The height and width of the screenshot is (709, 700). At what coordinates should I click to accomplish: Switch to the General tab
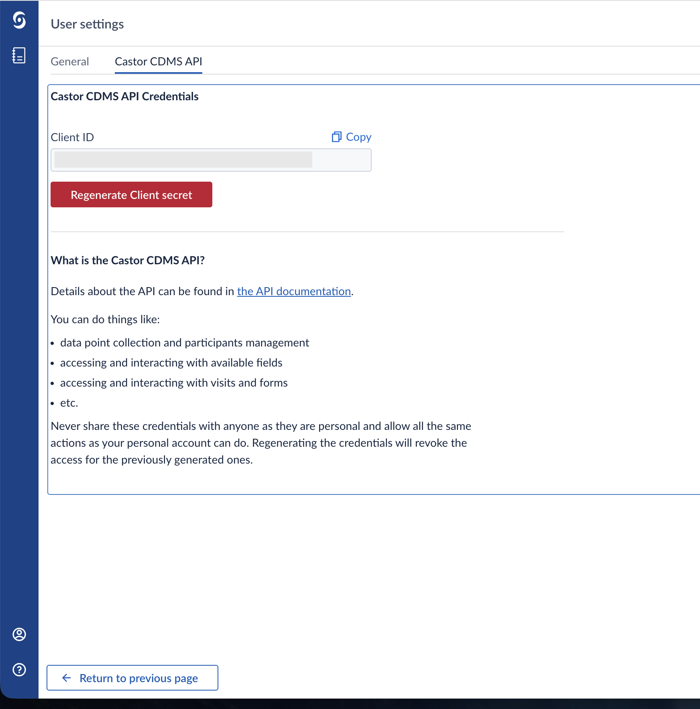click(x=70, y=61)
